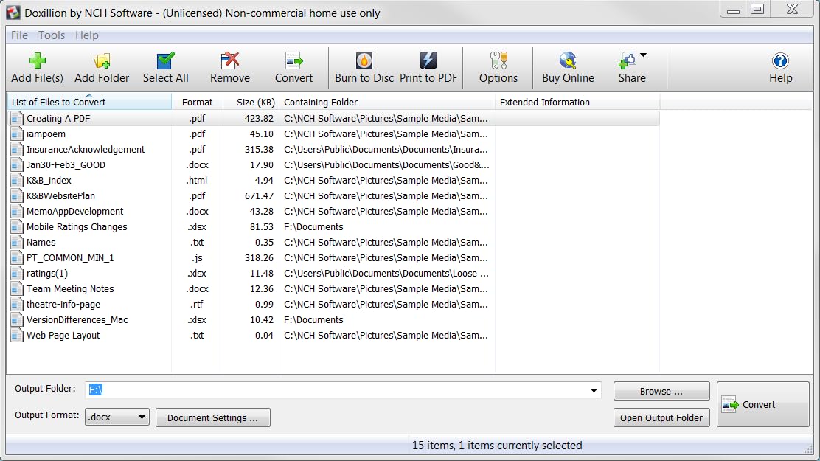Click file icon for K&B_index

[x=17, y=181]
